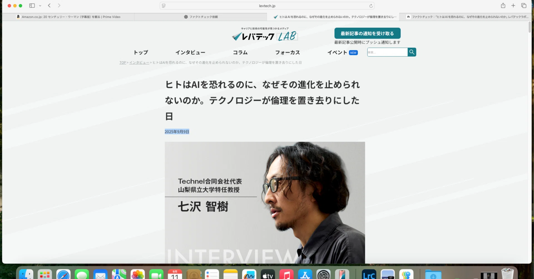Switch to the Amazon.co.jp Prime Video tab
The image size is (534, 279).
click(x=68, y=17)
